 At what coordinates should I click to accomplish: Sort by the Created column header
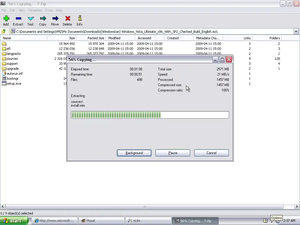(x=179, y=38)
